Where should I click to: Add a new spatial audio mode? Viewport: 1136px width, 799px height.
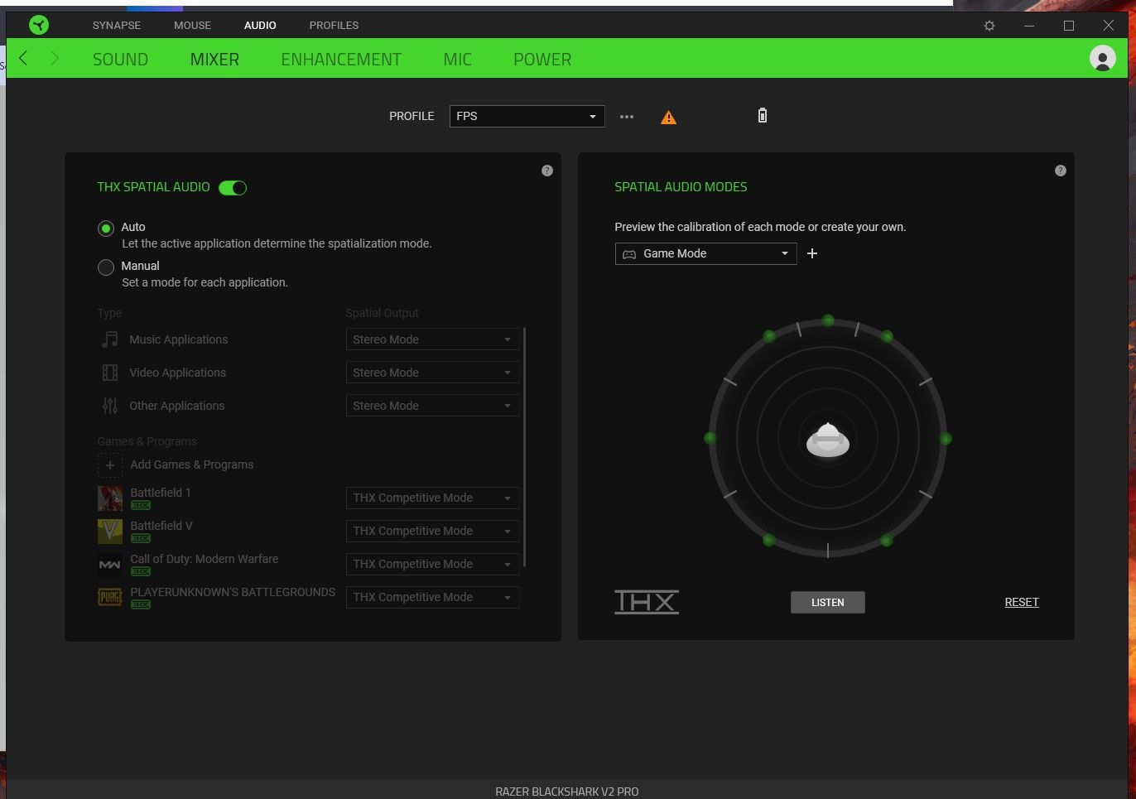coord(812,253)
